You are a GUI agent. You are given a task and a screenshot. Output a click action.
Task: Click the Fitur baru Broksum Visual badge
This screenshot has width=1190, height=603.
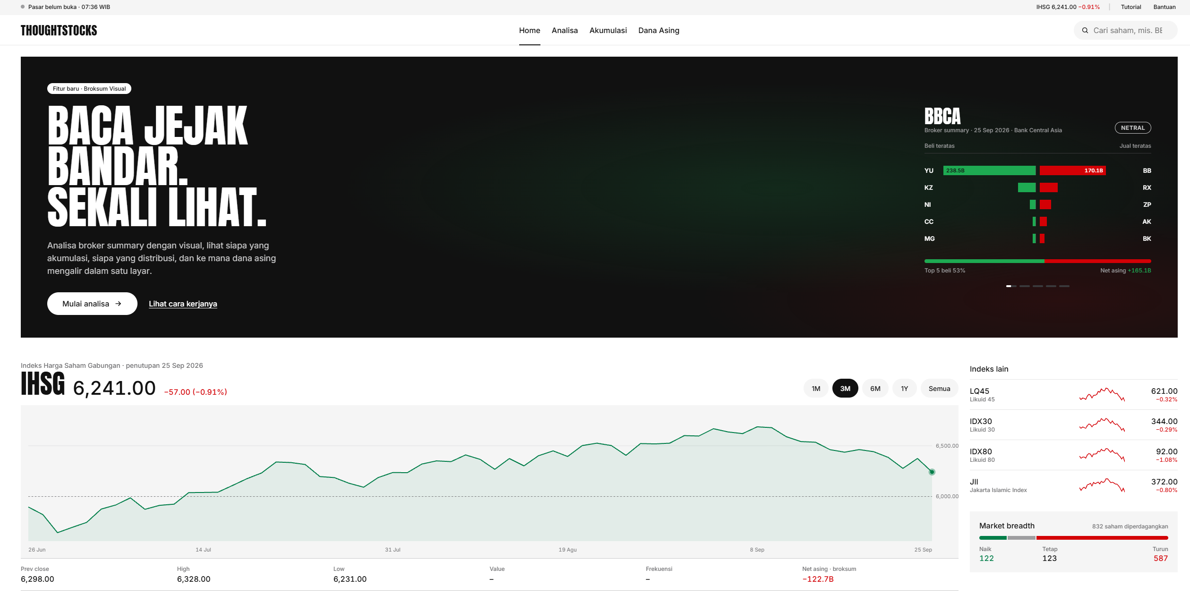[89, 89]
